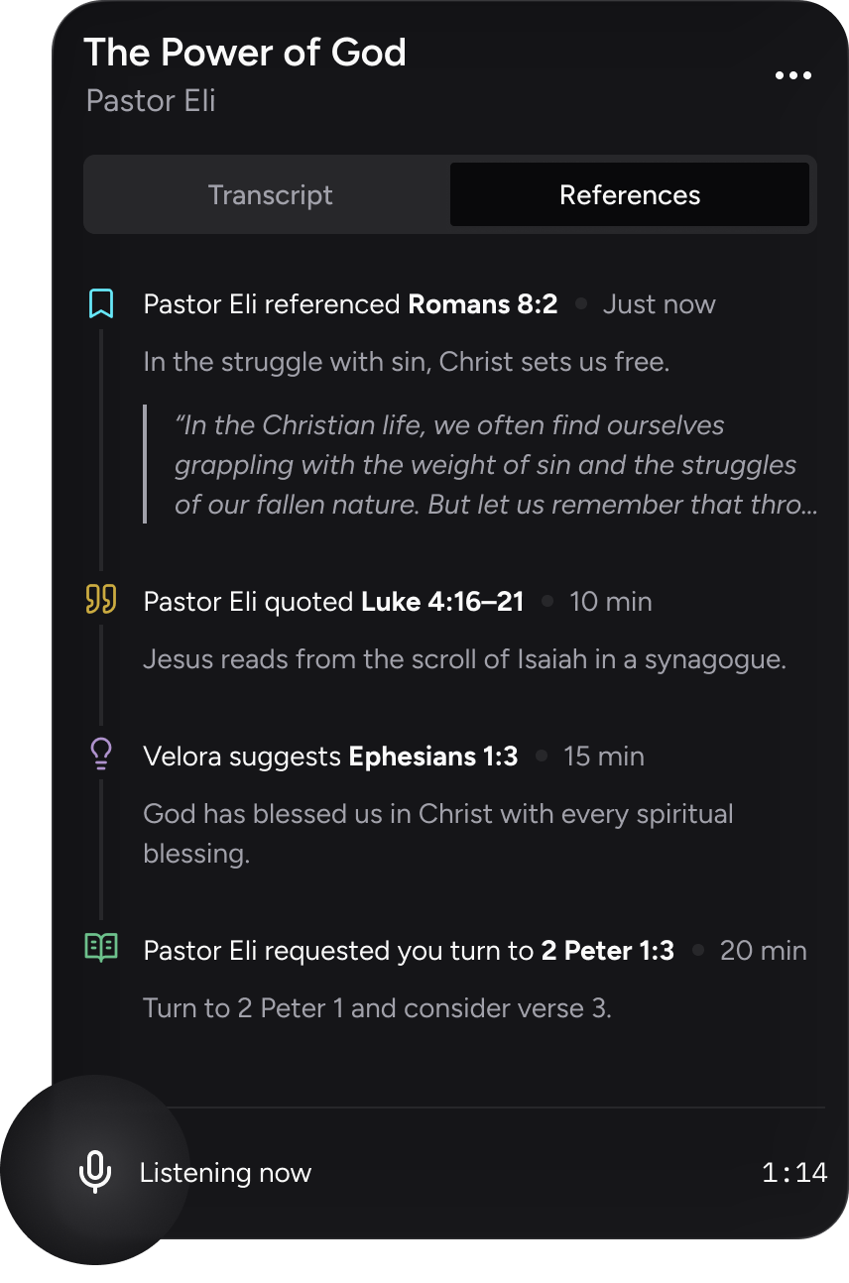Tap the microphone icon
This screenshot has width=849, height=1283.
point(95,1172)
